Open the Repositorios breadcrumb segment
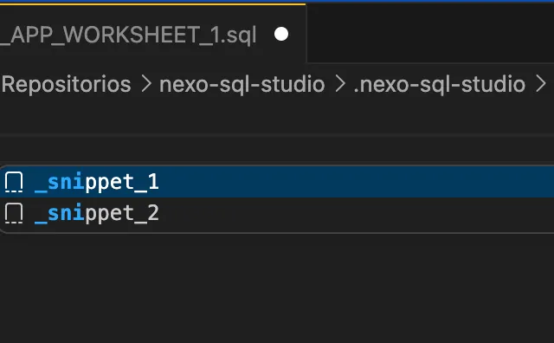Image resolution: width=554 pixels, height=343 pixels. (67, 84)
